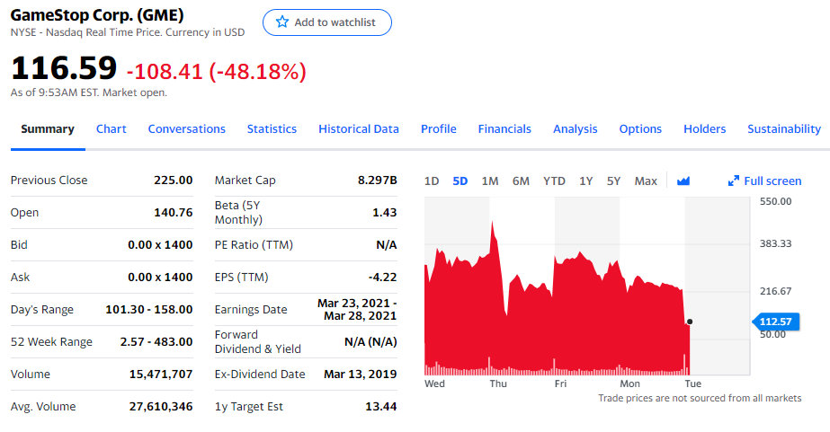Open the Options tab
The width and height of the screenshot is (830, 432).
(640, 129)
